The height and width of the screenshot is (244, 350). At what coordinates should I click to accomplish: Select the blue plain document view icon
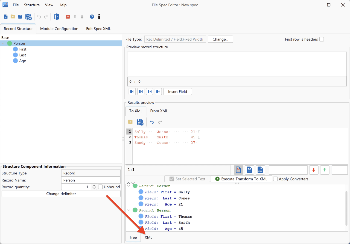[249, 170]
